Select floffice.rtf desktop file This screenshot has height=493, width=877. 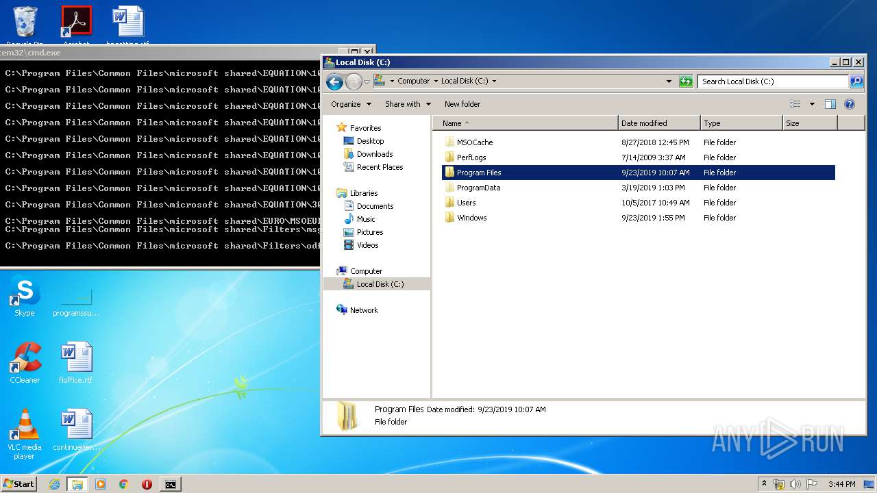click(x=76, y=364)
